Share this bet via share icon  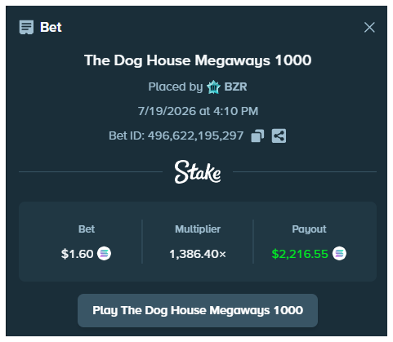(x=279, y=135)
